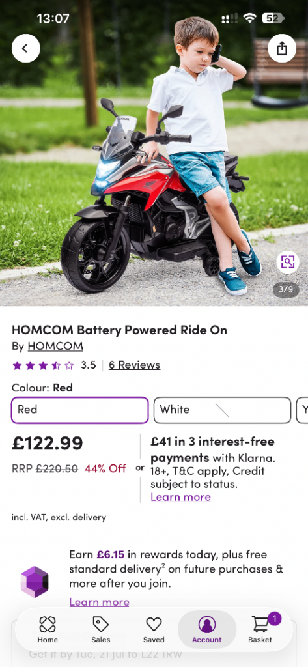This screenshot has height=667, width=308.
Task: Tap the 3/9 image counter badge
Action: pyautogui.click(x=286, y=290)
